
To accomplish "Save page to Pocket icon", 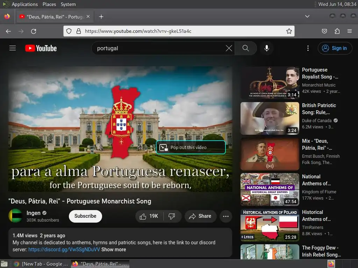I will [324, 31].
